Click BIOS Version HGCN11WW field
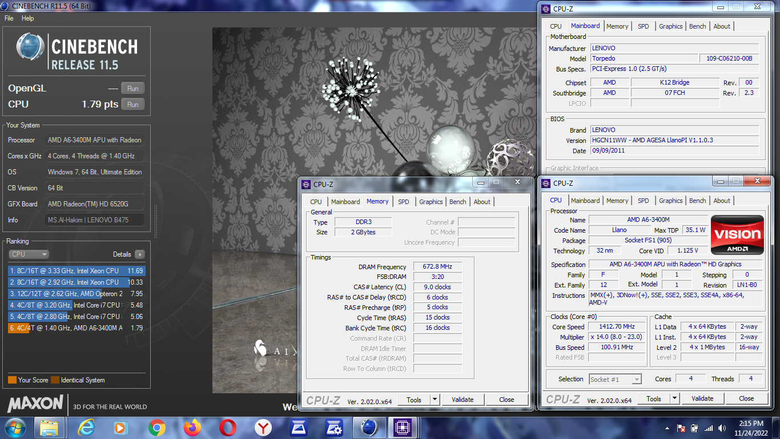This screenshot has width=780, height=439. click(674, 140)
